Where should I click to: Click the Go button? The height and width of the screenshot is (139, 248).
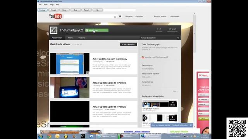pos(98,10)
